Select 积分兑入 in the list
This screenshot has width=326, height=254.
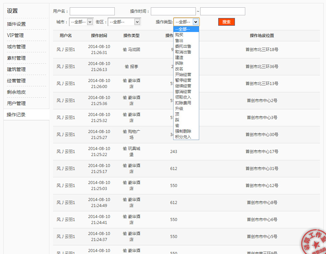tap(186, 137)
